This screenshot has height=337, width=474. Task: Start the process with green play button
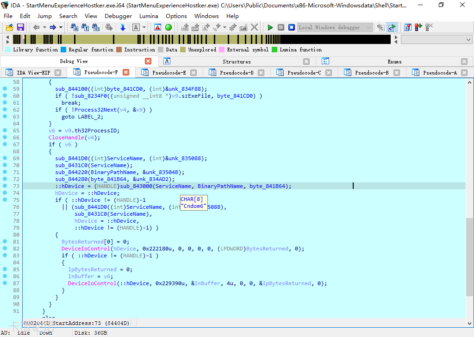[x=270, y=27]
